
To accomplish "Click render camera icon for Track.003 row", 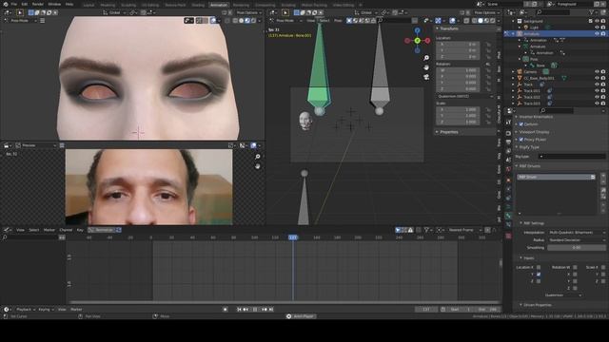I will coord(603,104).
